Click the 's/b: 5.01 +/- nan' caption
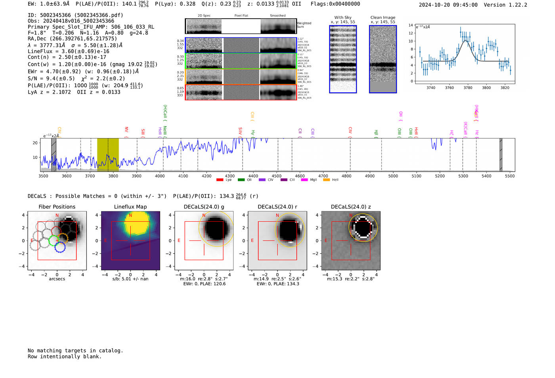This screenshot has height=378, width=555. [130, 279]
